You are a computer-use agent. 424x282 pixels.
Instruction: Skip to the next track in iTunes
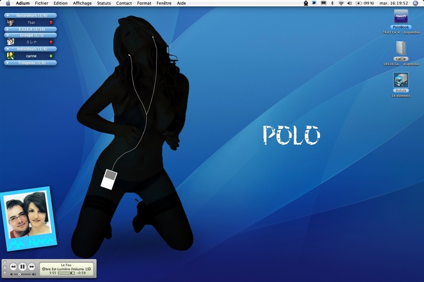click(32, 267)
